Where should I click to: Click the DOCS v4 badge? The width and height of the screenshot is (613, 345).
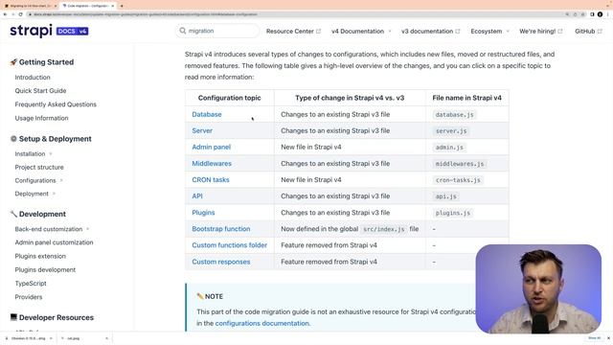click(x=73, y=32)
